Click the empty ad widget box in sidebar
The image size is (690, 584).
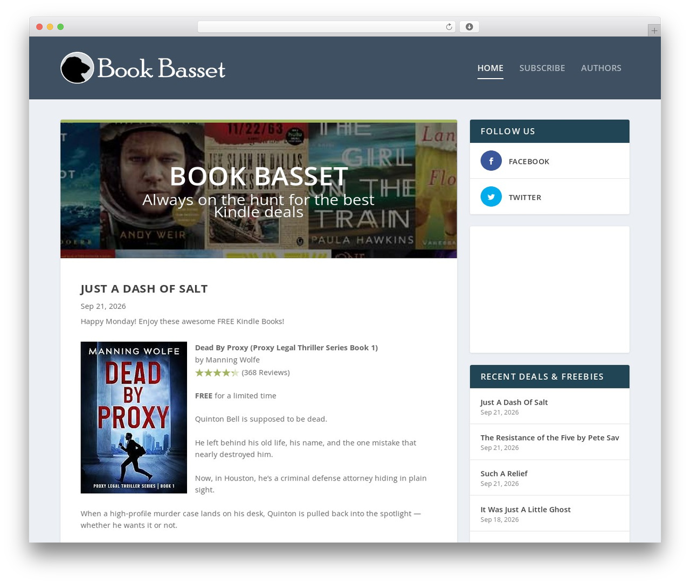click(x=550, y=289)
